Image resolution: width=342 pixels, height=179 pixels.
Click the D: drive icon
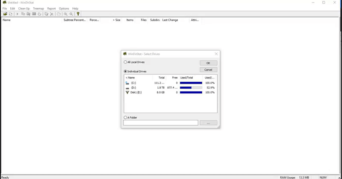click(x=127, y=88)
